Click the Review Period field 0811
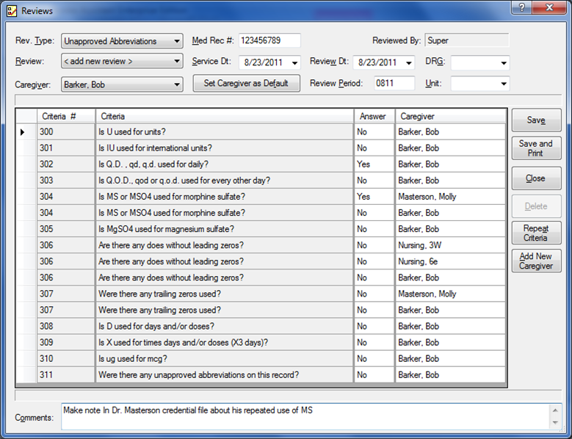 394,83
